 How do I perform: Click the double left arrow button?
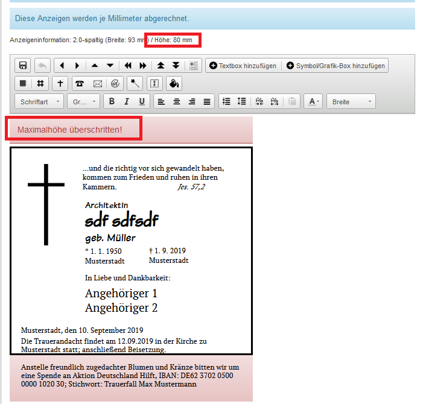[x=128, y=66]
